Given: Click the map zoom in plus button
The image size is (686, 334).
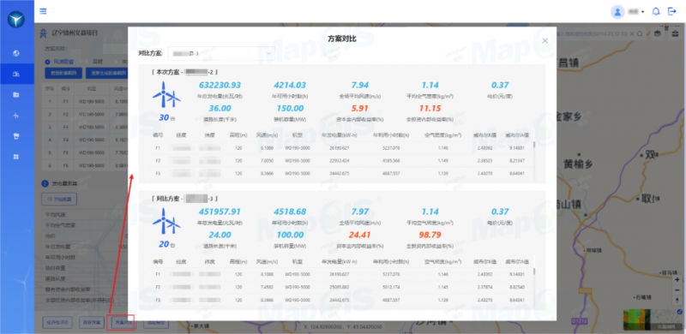Looking at the screenshot, I should [677, 279].
